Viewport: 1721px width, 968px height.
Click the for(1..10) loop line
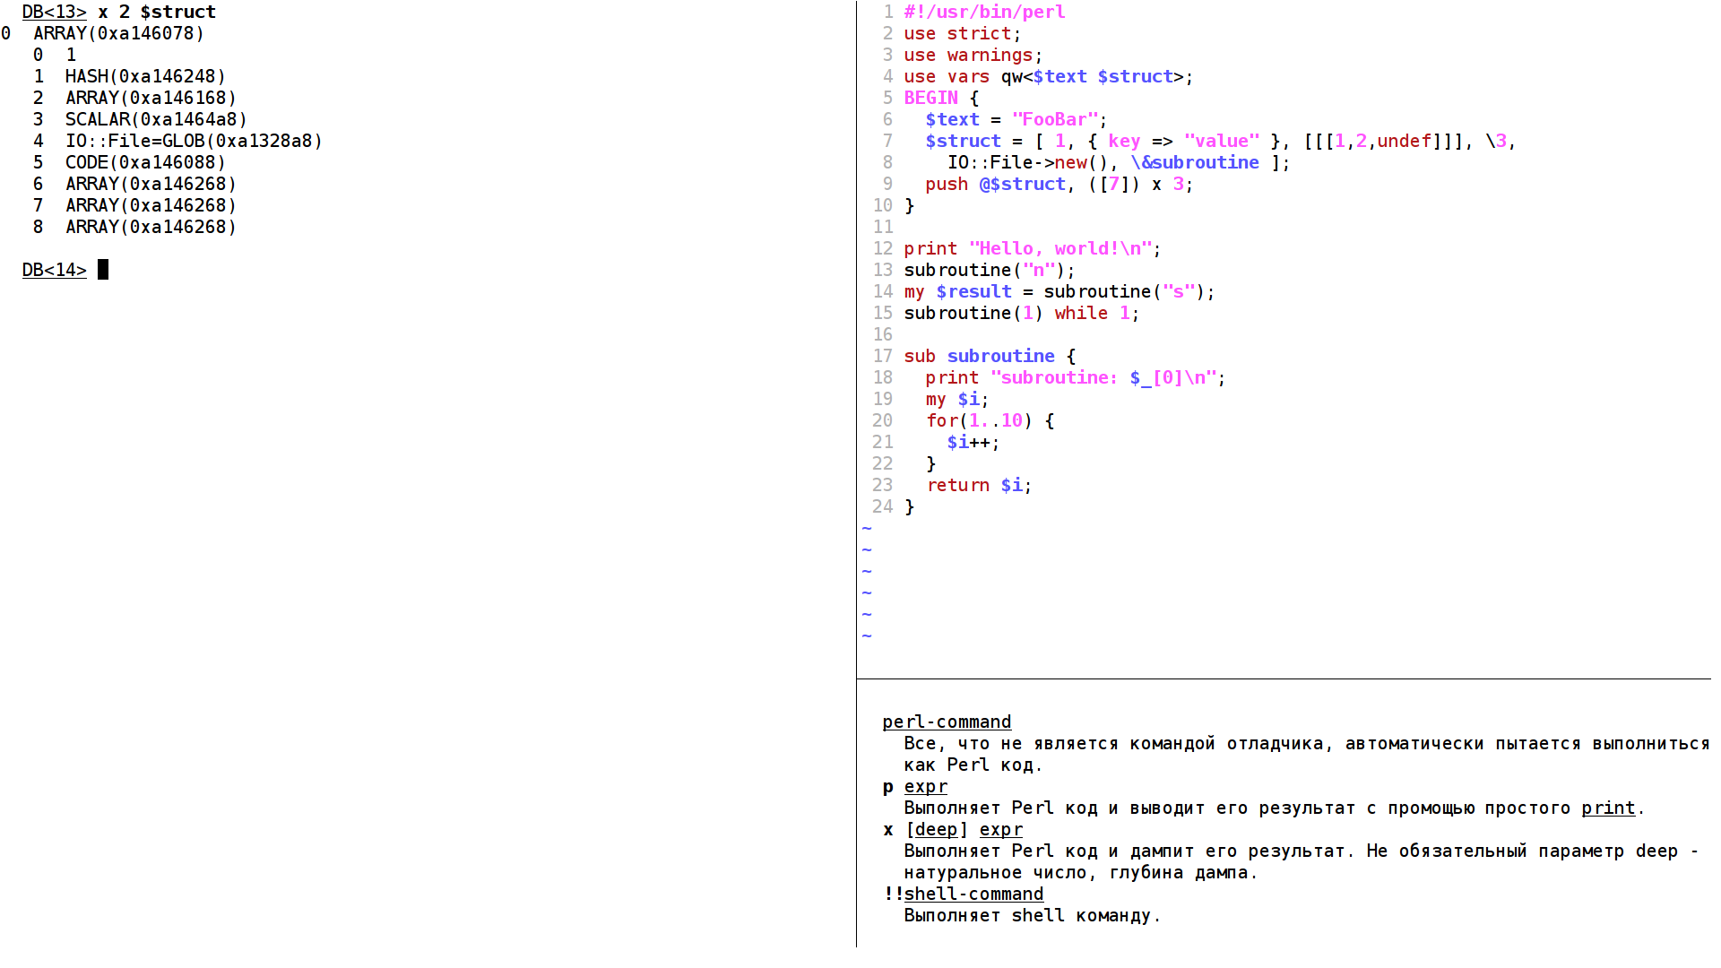[990, 420]
